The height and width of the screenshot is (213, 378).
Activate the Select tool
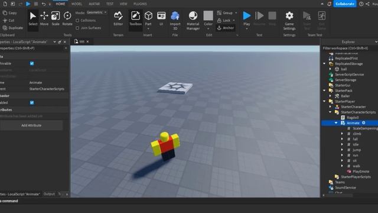33,19
